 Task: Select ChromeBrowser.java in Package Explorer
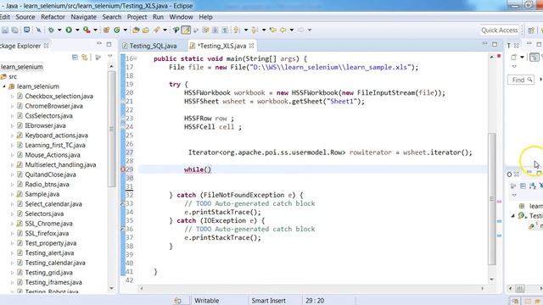click(x=53, y=106)
